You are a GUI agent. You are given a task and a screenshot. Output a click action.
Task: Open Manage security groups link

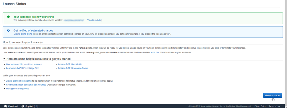[17, 89]
